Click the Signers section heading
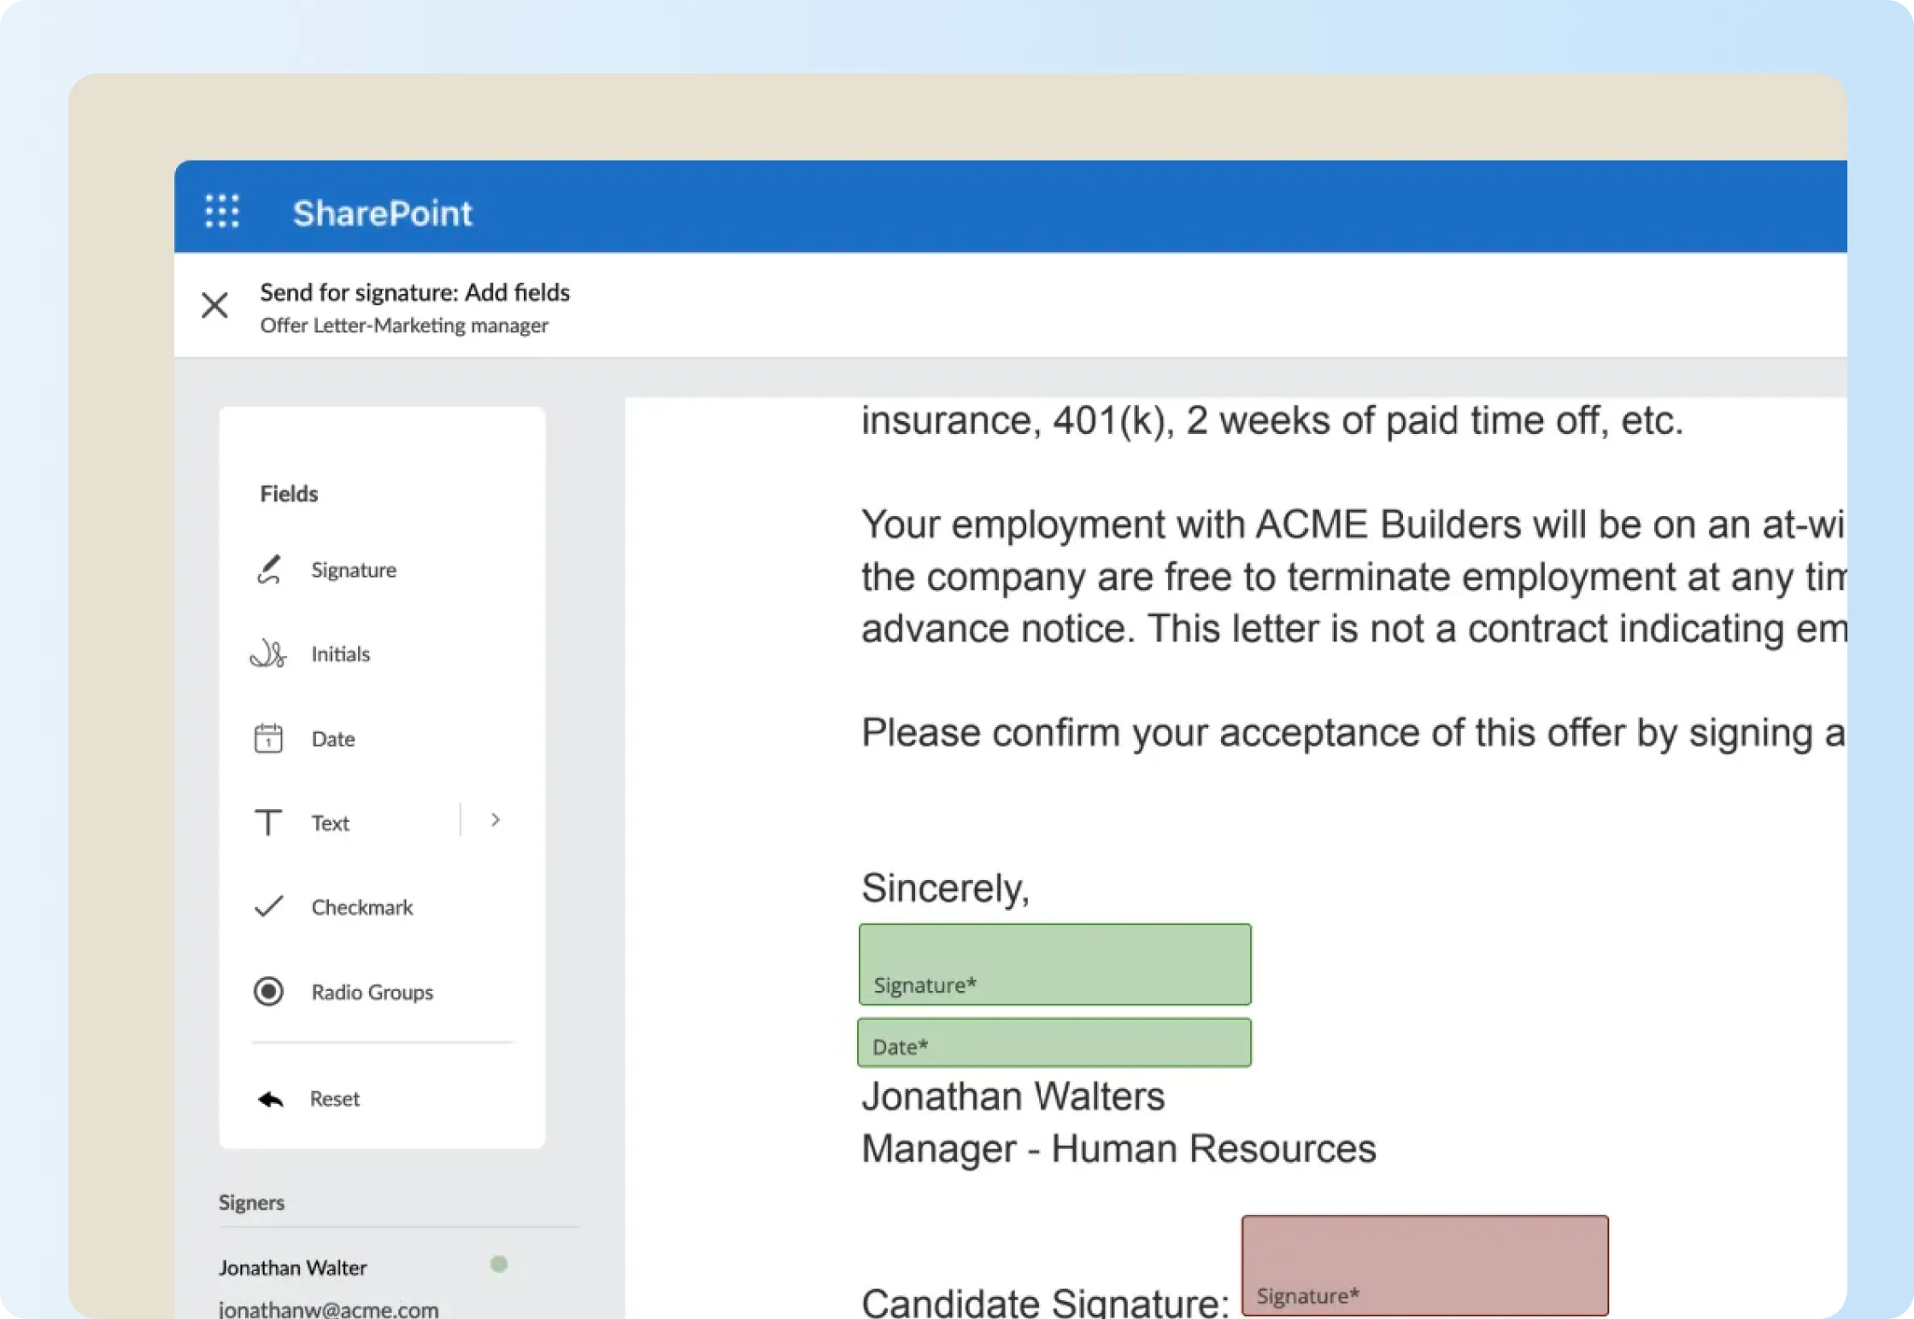1914x1319 pixels. pyautogui.click(x=251, y=1203)
